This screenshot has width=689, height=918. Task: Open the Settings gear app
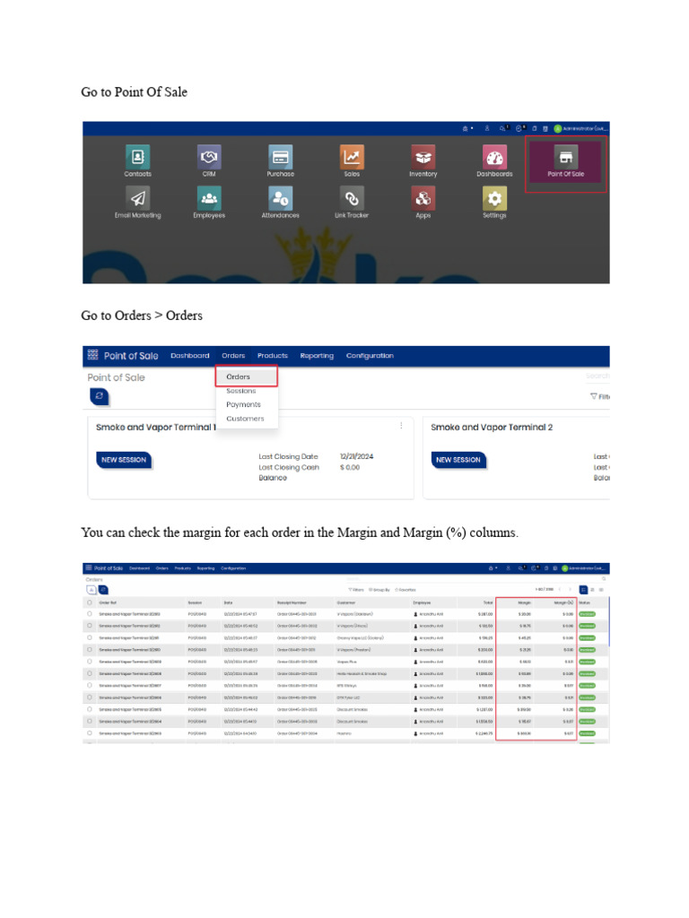494,198
